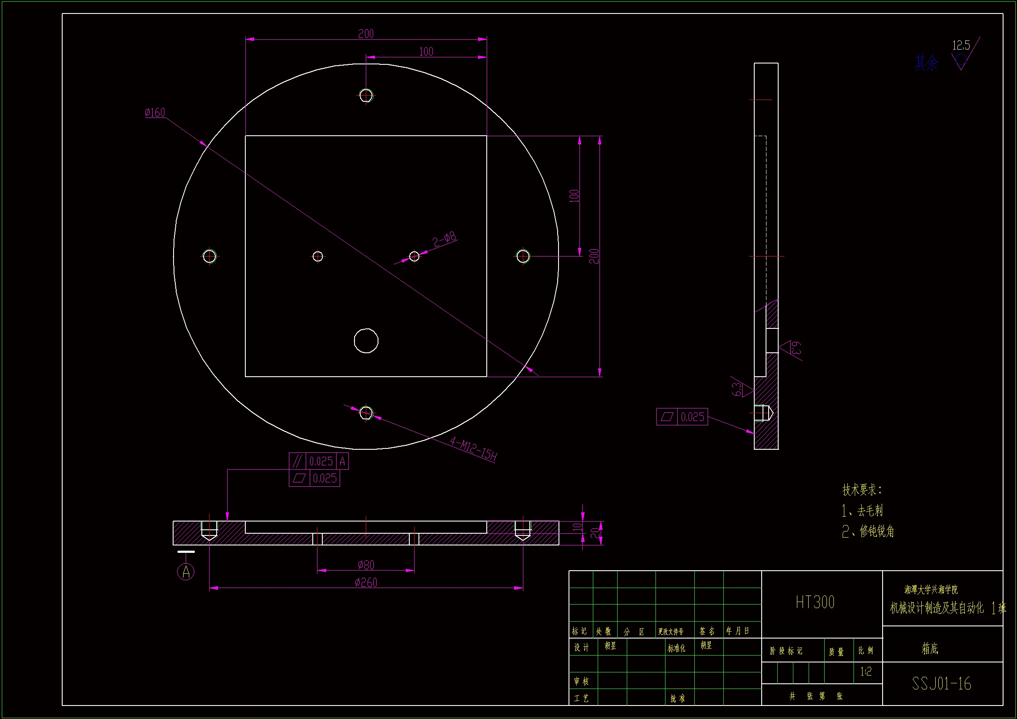Select the 其余 text beside roughness symbol
The height and width of the screenshot is (719, 1017).
(x=927, y=63)
